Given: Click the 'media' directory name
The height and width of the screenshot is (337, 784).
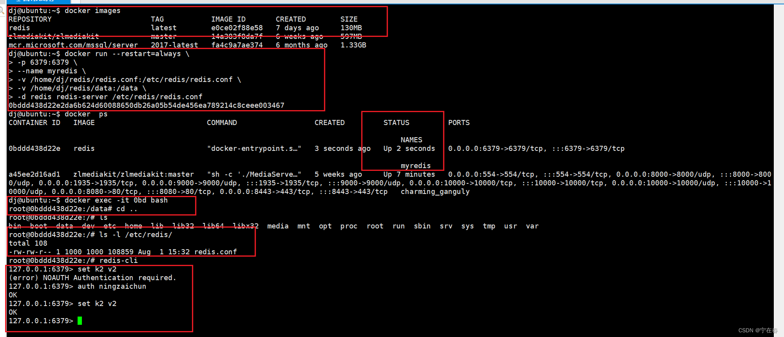Looking at the screenshot, I should click(278, 226).
